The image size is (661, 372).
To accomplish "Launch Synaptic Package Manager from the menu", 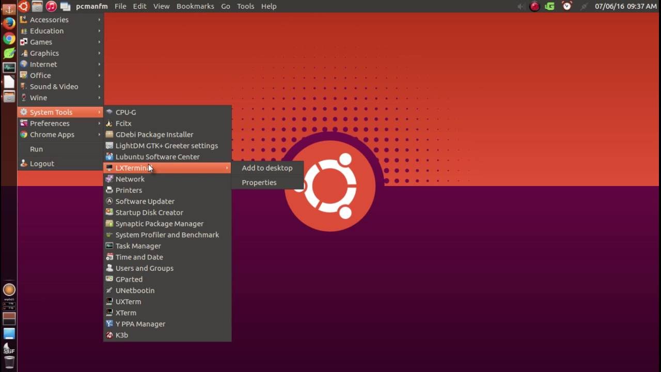I will [x=159, y=223].
